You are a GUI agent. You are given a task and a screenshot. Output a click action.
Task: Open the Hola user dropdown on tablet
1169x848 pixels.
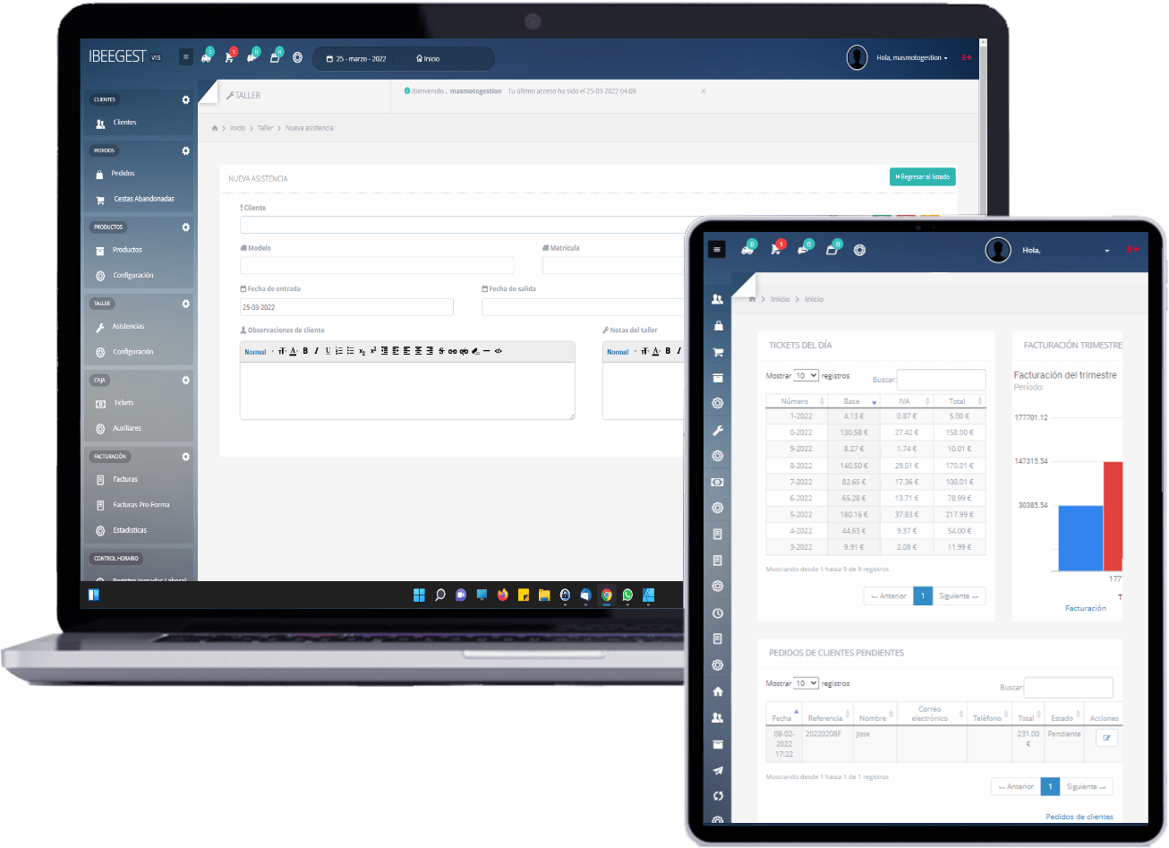[x=1066, y=251]
